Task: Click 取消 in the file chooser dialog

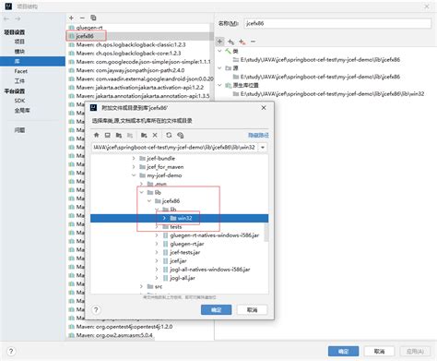Action: (x=252, y=309)
